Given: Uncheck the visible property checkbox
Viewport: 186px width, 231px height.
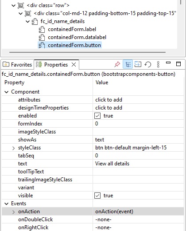Looking at the screenshot, I should point(97,196).
